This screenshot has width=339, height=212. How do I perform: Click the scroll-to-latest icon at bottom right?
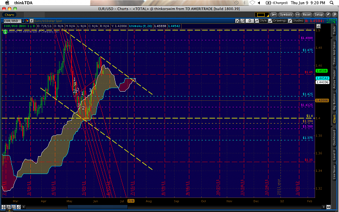click(x=328, y=207)
